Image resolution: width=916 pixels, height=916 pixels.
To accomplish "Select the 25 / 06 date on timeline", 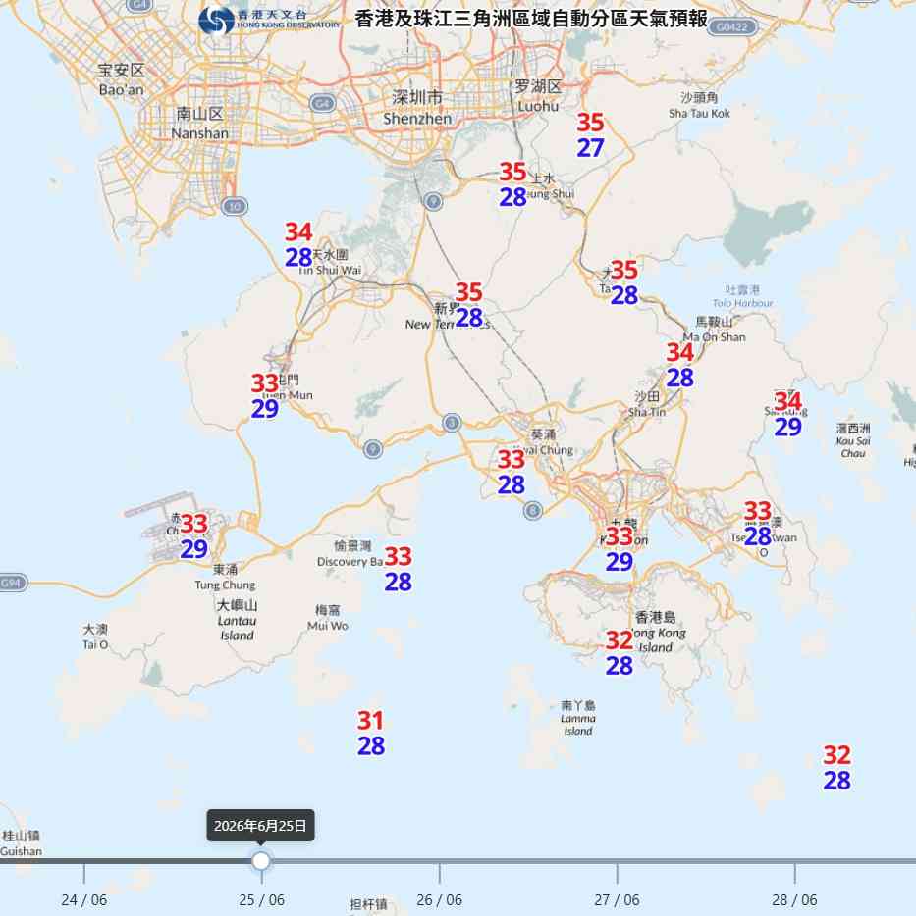I will [x=261, y=899].
